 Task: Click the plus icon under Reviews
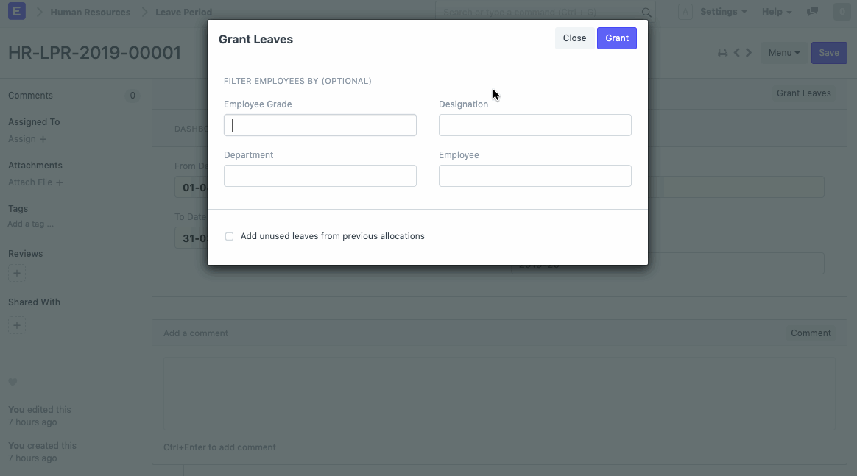click(x=17, y=273)
